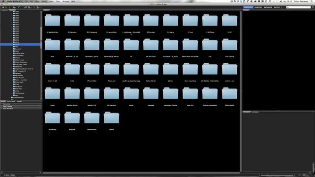Open the workspace dropdown arrow after OUTPUT
The width and height of the screenshot is (315, 177).
coord(282,7)
